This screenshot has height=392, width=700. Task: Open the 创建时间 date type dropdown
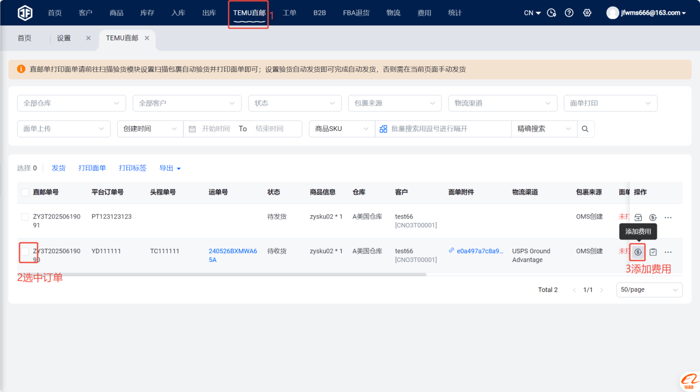[150, 129]
